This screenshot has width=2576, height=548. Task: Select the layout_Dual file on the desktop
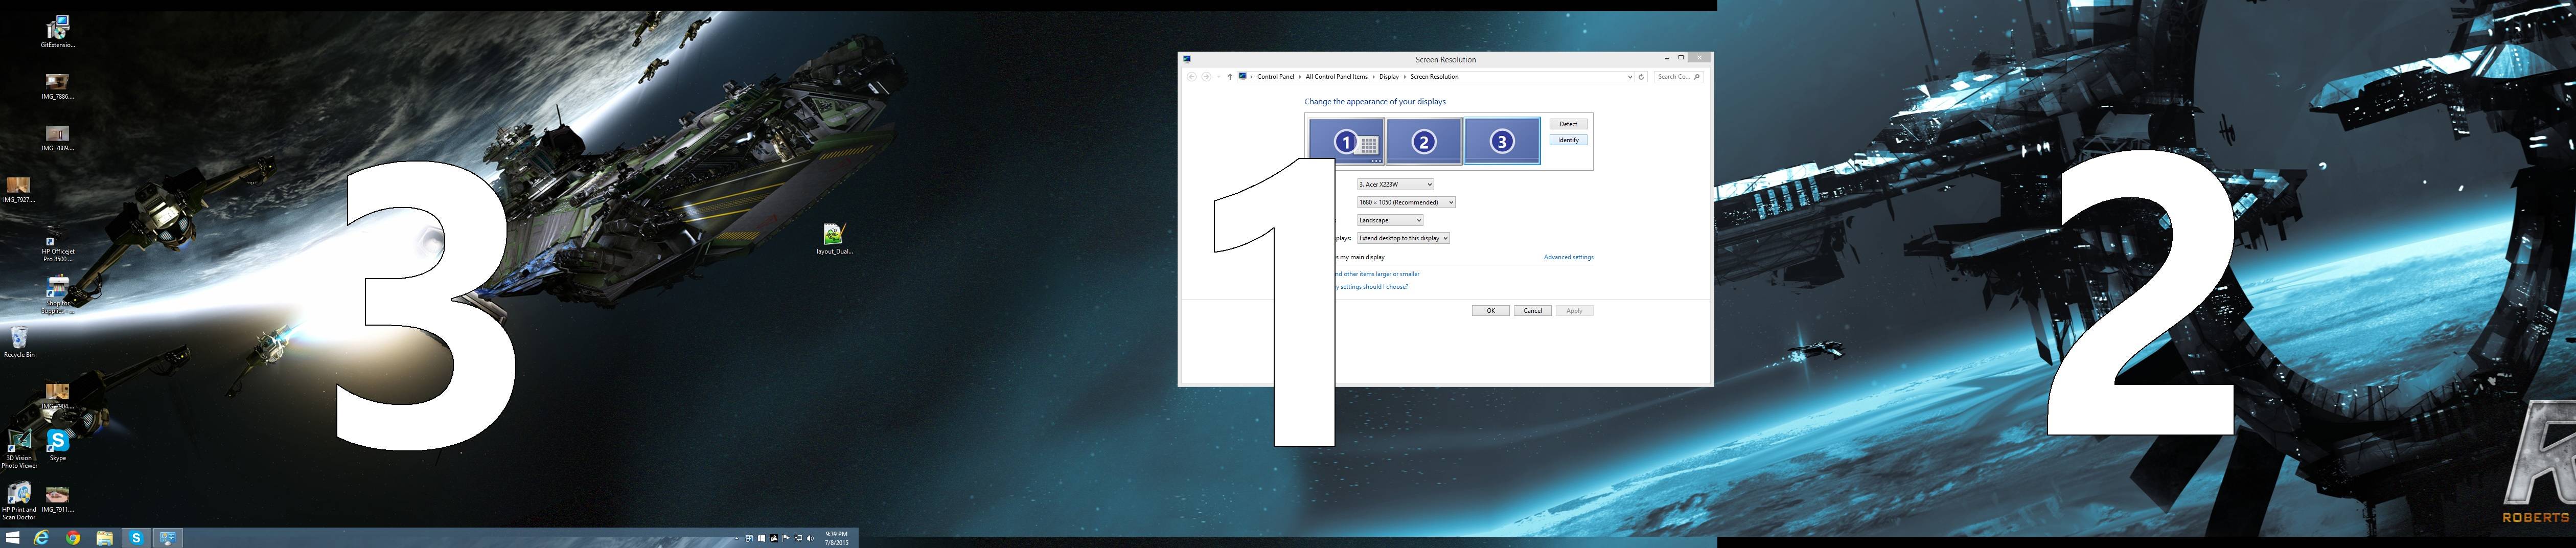coord(834,239)
